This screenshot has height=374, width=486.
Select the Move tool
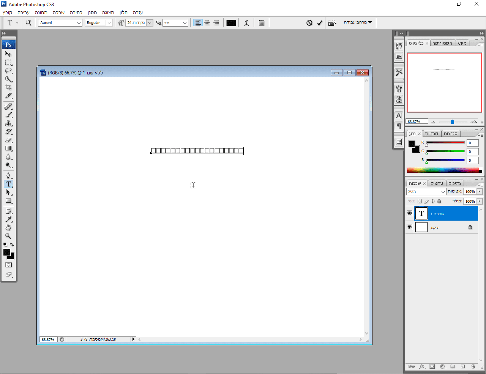(x=8, y=54)
